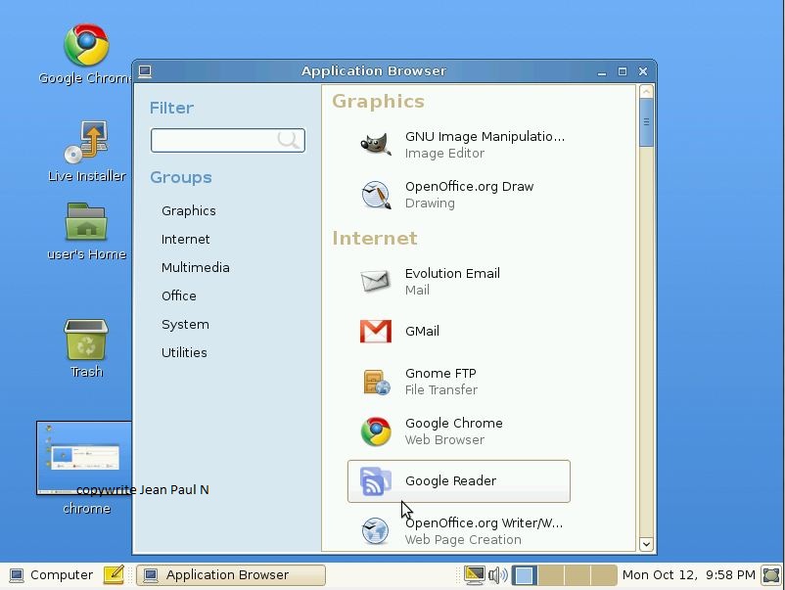Jump to the System group
The image size is (785, 590).
185,325
